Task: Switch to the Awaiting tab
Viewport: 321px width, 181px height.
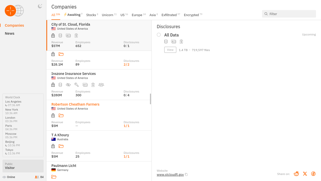Action: [x=73, y=15]
